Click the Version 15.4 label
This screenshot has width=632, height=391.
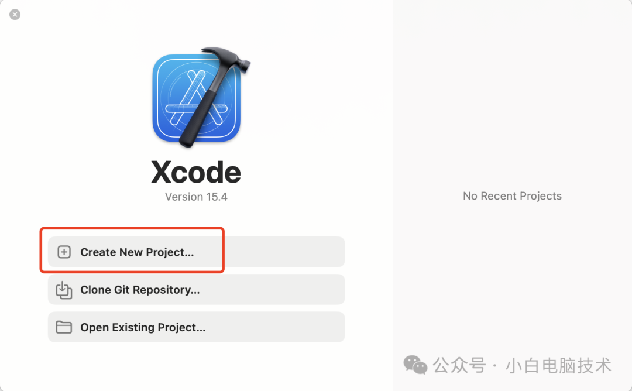click(x=196, y=197)
